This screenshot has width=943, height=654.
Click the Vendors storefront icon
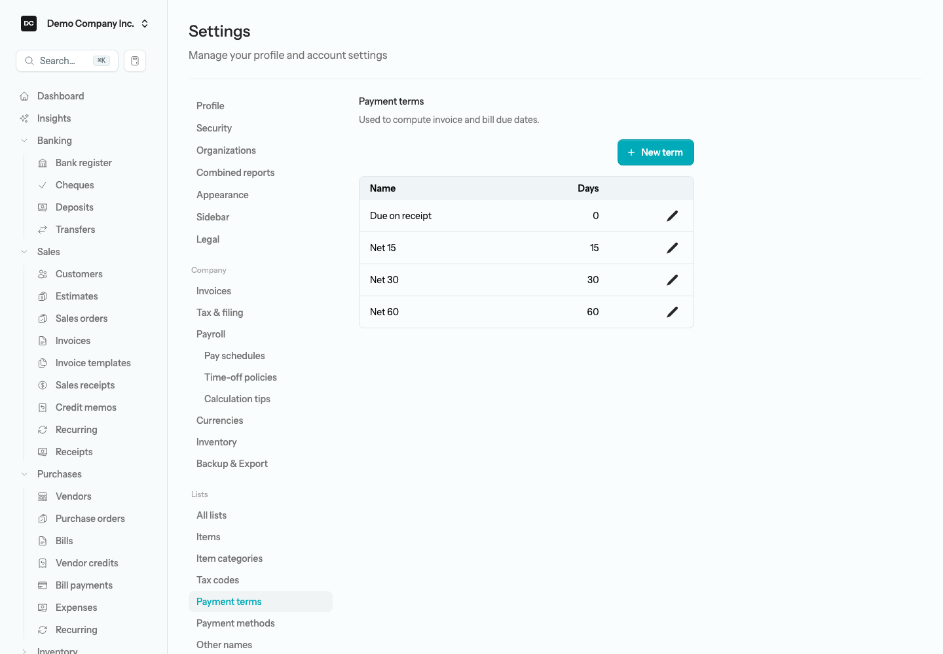43,496
